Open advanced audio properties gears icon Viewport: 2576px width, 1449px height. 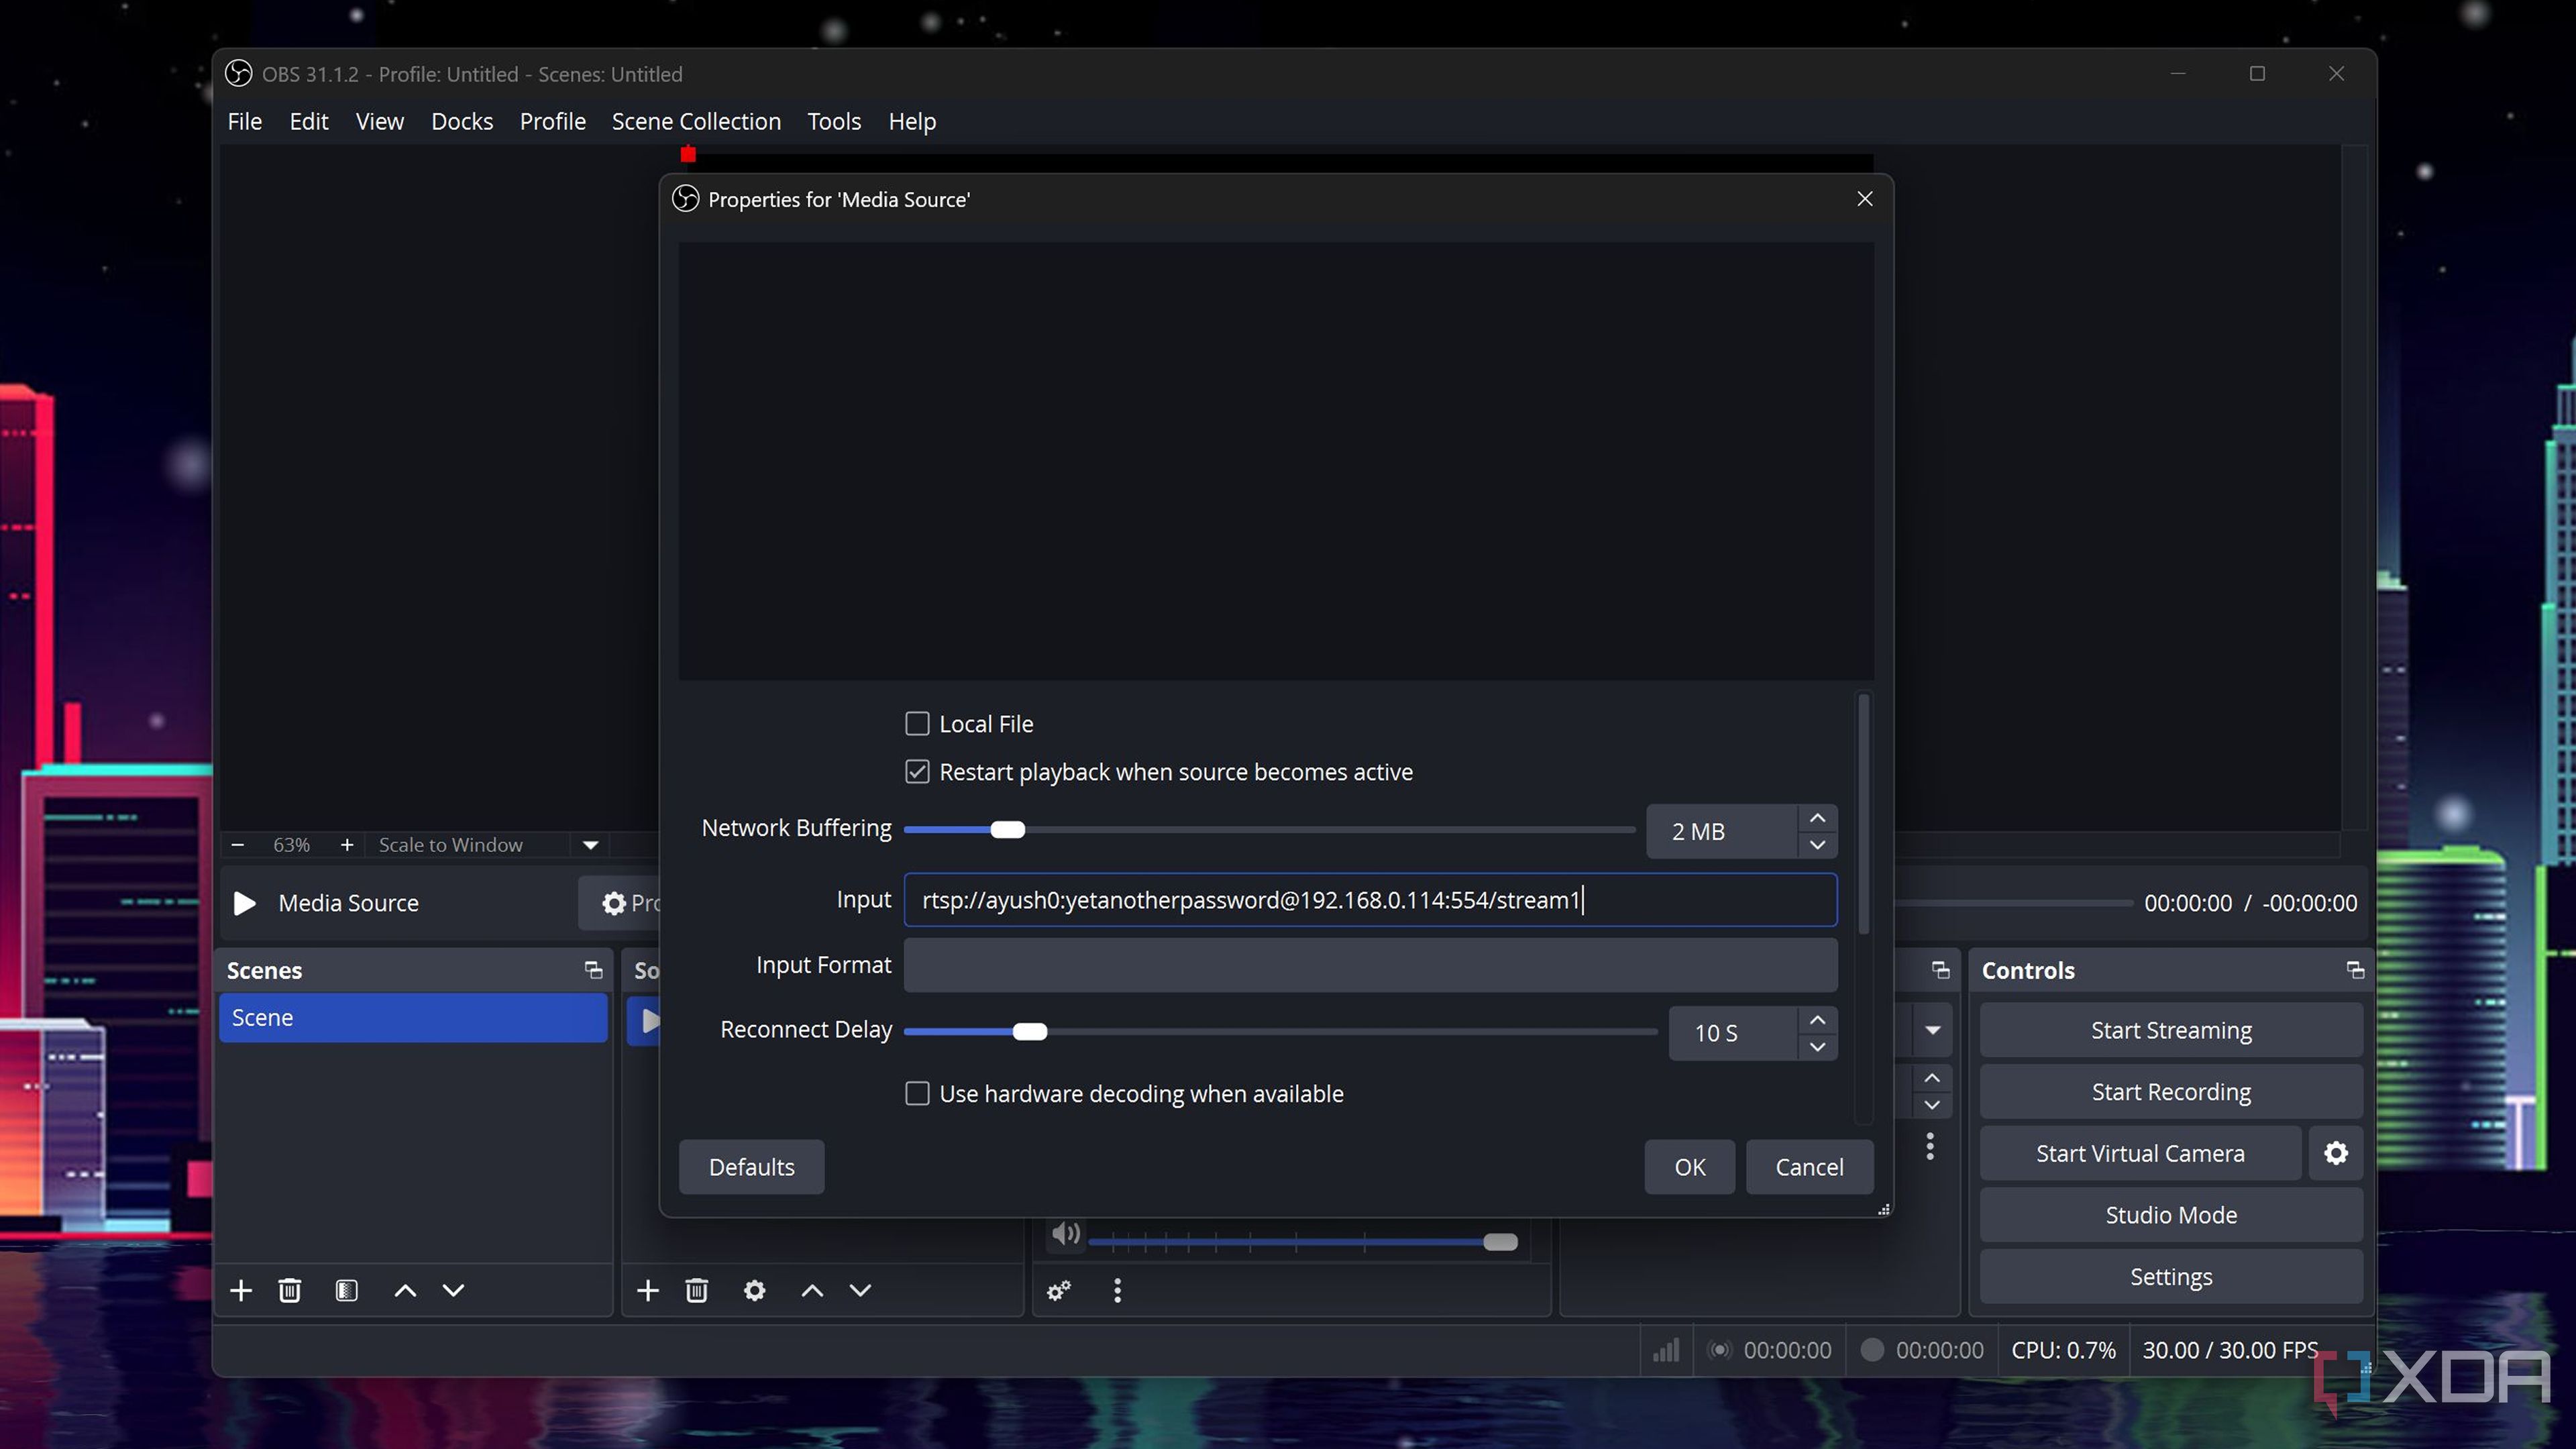pos(1059,1290)
